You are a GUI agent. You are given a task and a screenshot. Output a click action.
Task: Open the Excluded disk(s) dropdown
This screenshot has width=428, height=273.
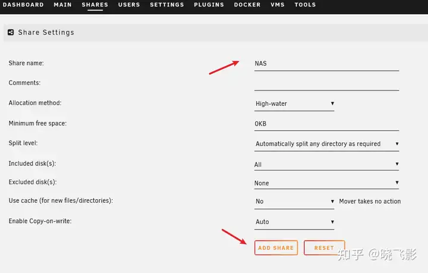click(326, 183)
